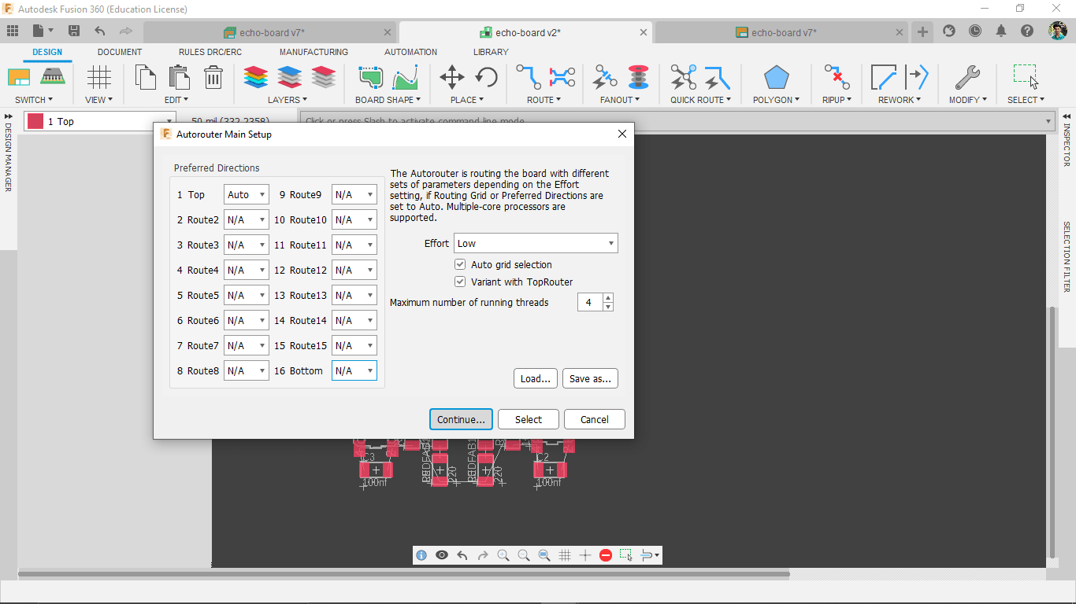Click the Cancel button
Screen dimensions: 1076x604
[595, 419]
